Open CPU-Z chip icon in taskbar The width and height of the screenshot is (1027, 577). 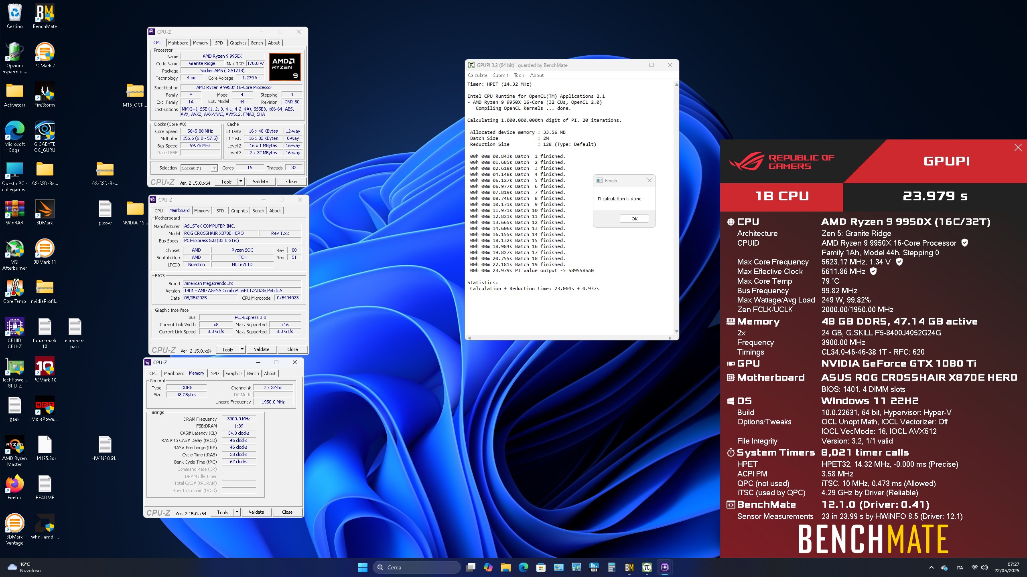pyautogui.click(x=664, y=567)
